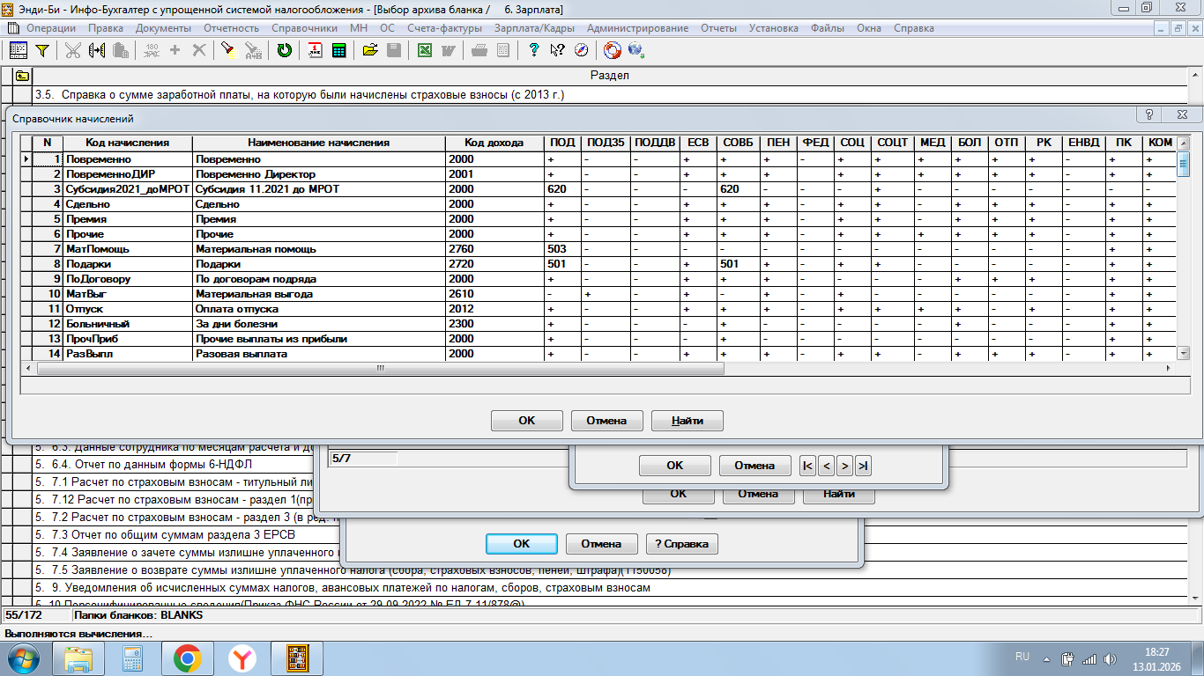Open the Зарплата/Кадры menu

click(534, 28)
